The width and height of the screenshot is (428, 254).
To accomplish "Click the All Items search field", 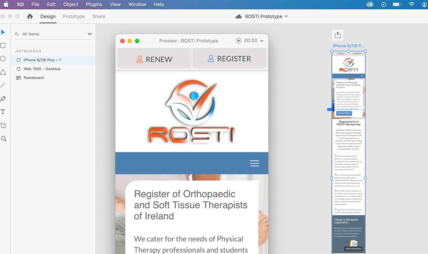I will pos(53,34).
